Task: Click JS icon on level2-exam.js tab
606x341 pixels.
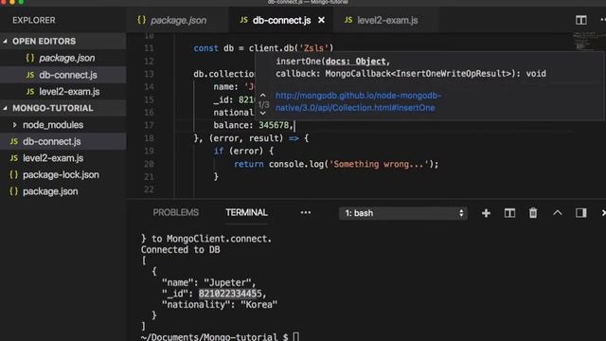Action: pos(348,20)
